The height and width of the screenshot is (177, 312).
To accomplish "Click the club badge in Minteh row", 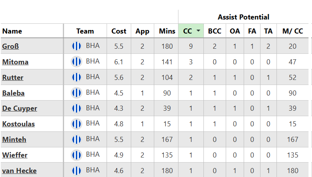I will (x=77, y=139).
